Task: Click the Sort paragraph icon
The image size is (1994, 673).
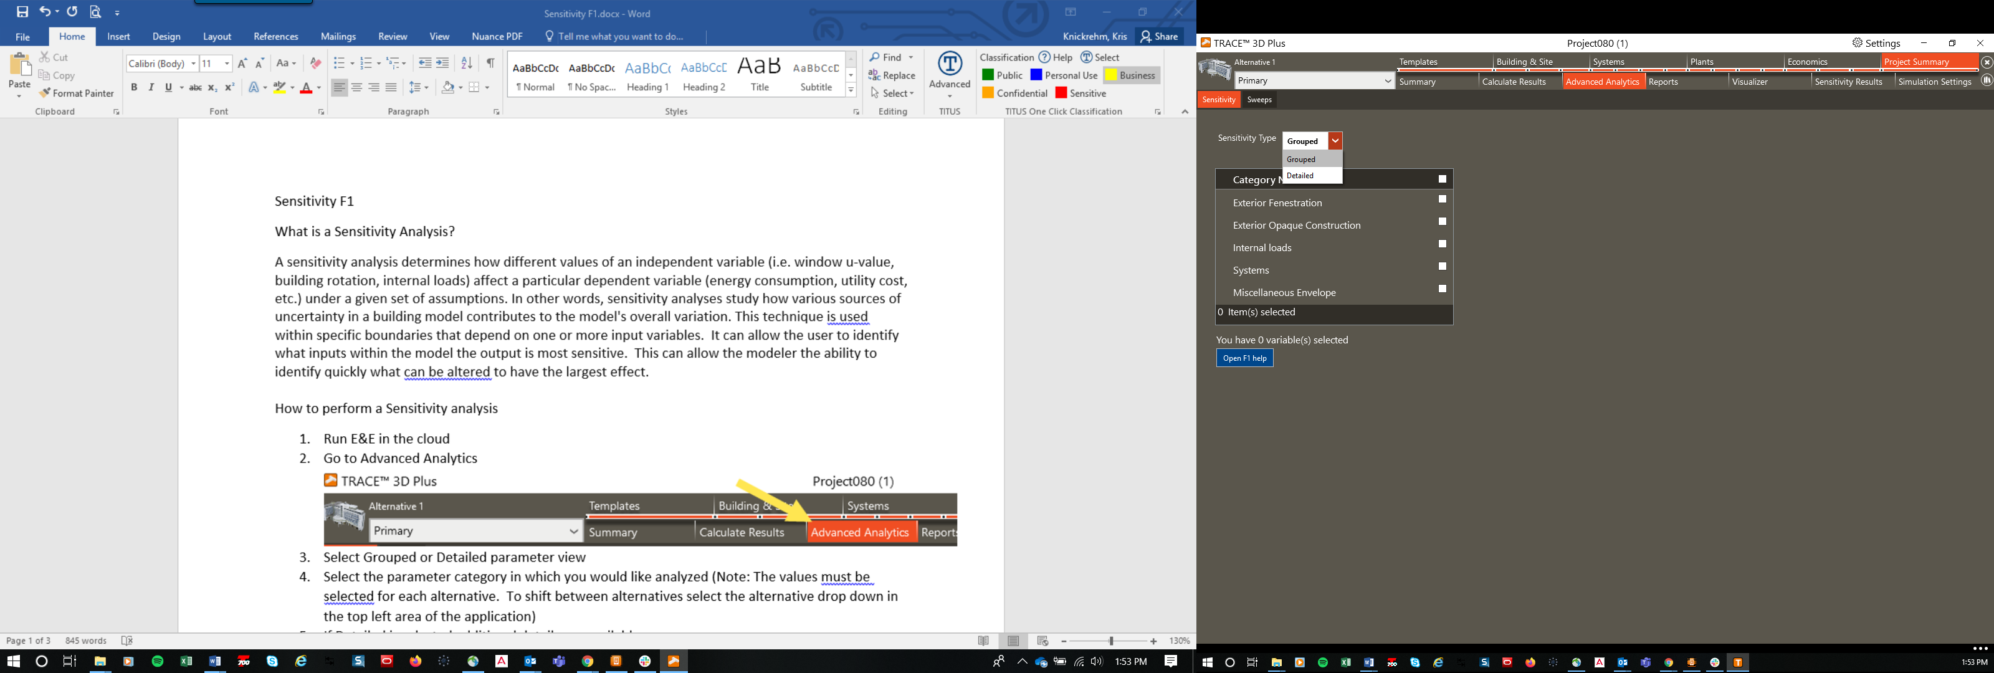Action: tap(467, 64)
